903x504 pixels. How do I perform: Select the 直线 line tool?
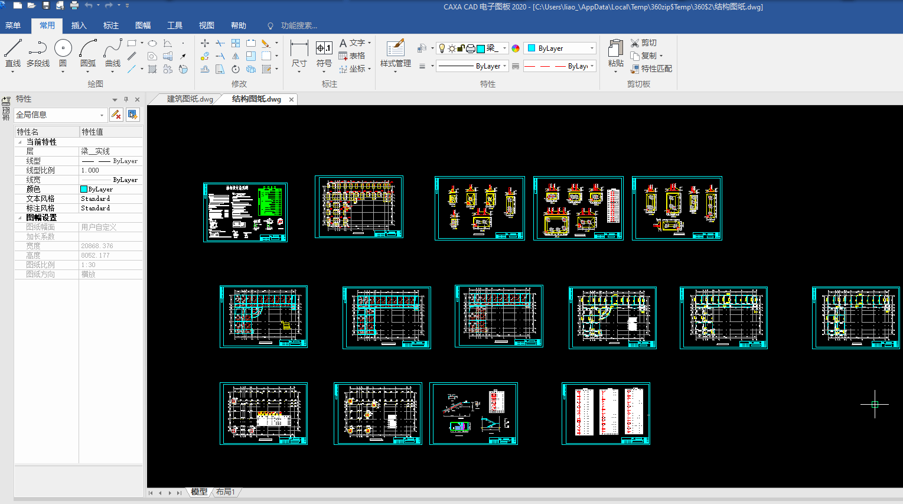12,54
